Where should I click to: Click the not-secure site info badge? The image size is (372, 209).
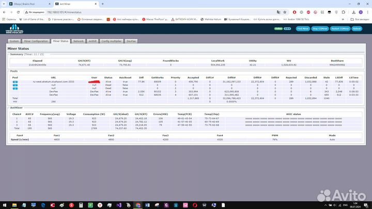point(35,12)
